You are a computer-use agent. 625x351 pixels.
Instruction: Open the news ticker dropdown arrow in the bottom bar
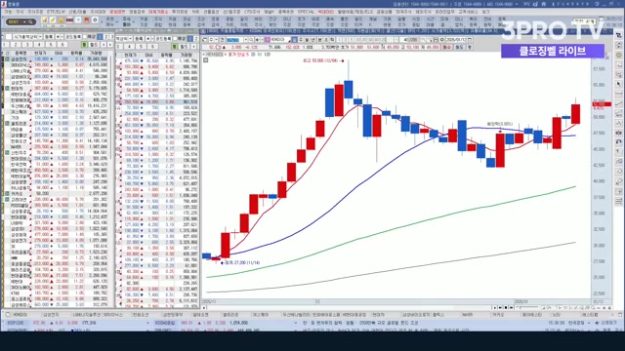point(589,323)
